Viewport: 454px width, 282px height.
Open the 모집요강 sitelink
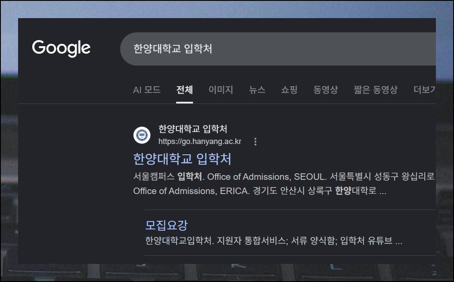pos(167,225)
